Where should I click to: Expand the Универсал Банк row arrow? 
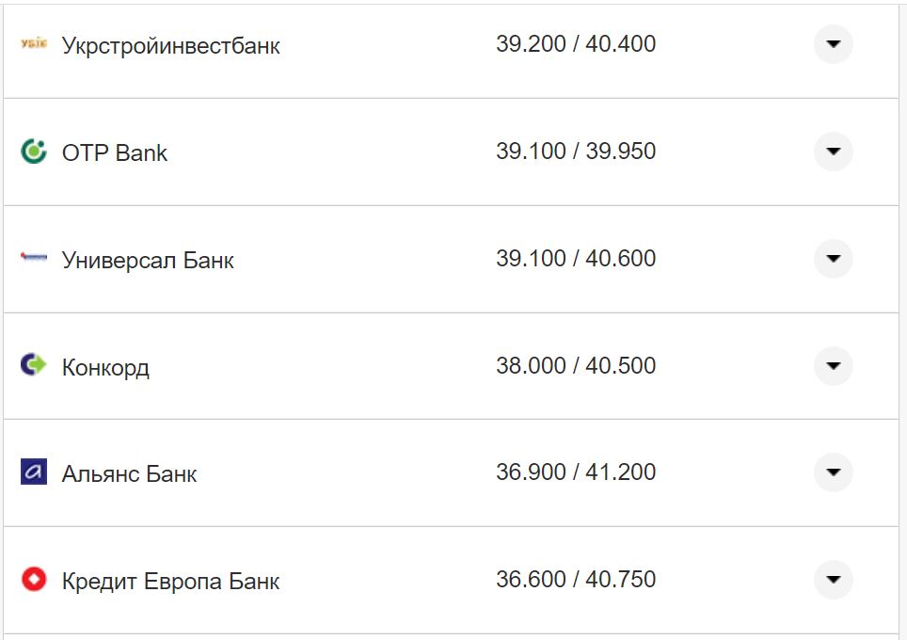[833, 259]
